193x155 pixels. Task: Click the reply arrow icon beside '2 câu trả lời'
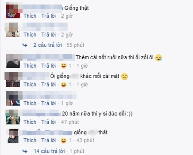click(25, 45)
